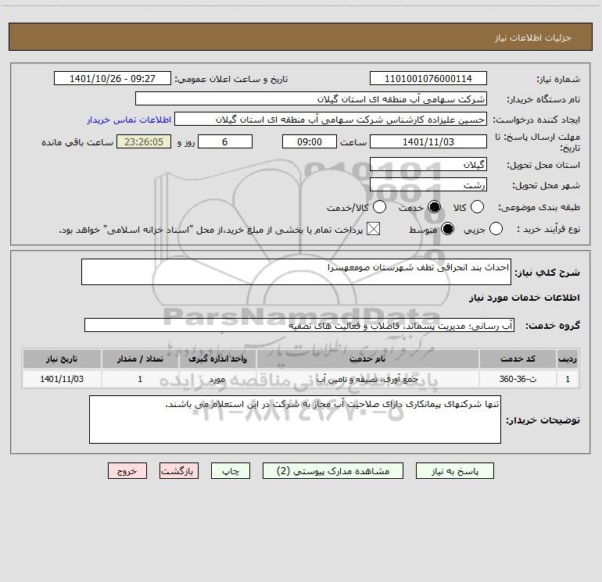Click the جزئیات اطلاعات نیاز page header
602x582 pixels.
533,37
